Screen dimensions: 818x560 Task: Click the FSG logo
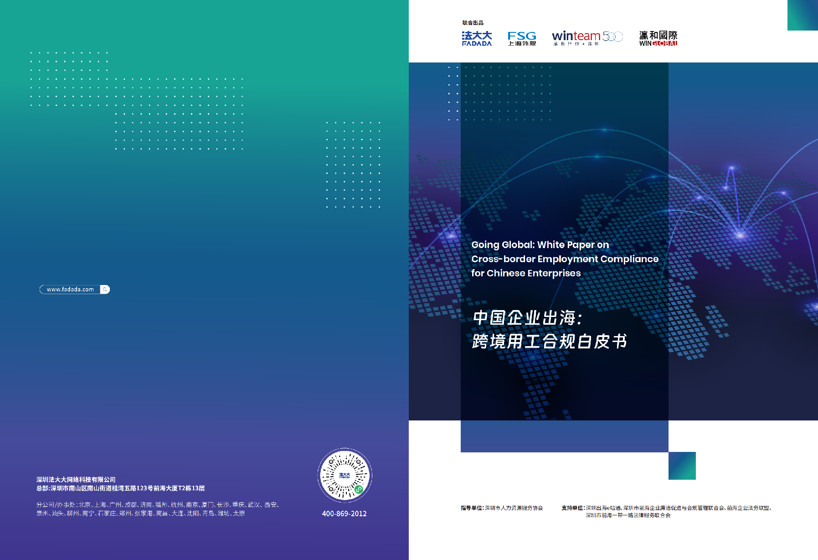click(522, 39)
